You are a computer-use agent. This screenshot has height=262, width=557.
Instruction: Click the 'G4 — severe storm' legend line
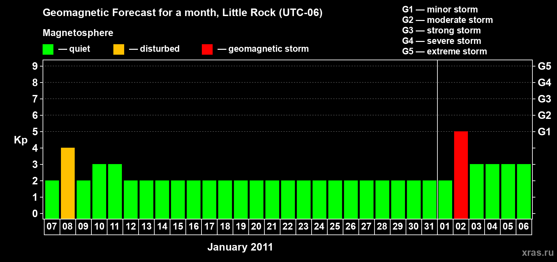(442, 41)
